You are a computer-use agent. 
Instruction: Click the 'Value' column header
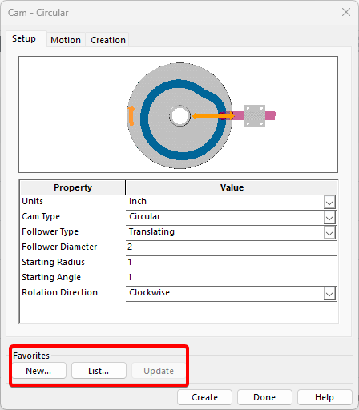(x=232, y=187)
